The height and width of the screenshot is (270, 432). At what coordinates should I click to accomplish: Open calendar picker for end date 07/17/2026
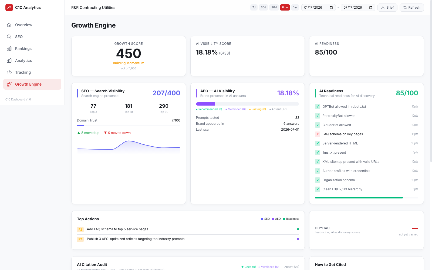[371, 8]
